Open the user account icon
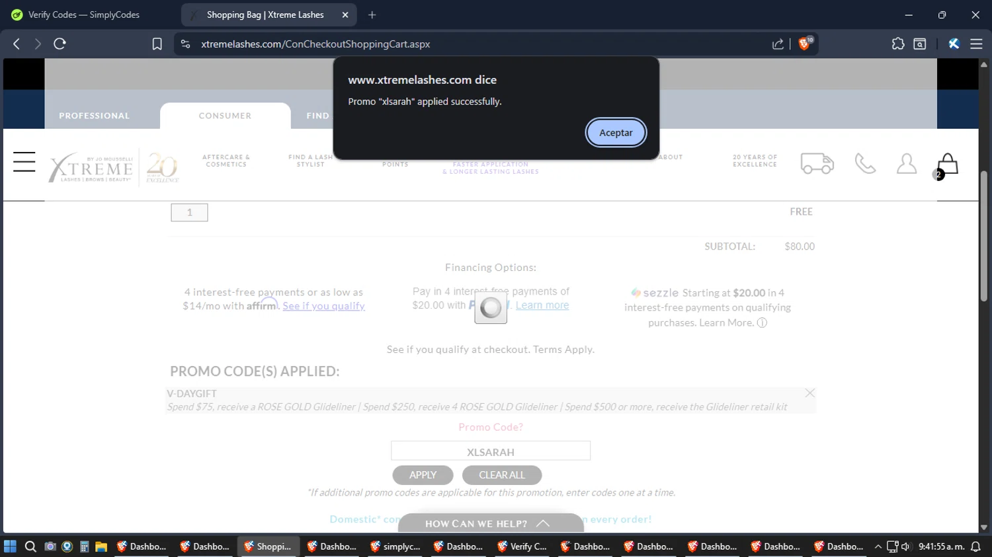Viewport: 992px width, 557px height. 907,163
